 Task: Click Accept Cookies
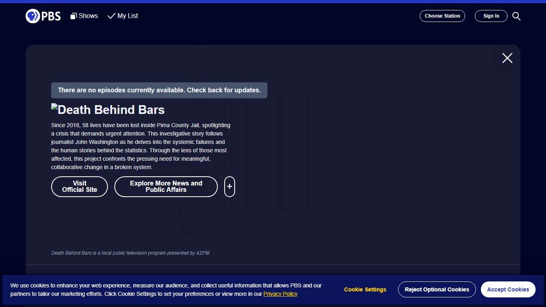point(508,289)
